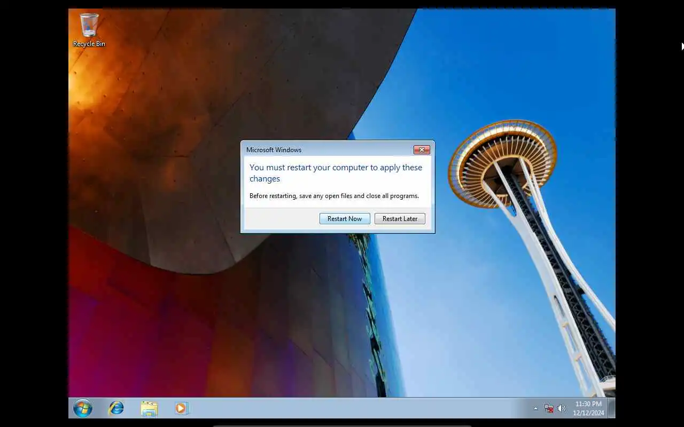This screenshot has height=427, width=684.
Task: Close the Microsoft Windows restart dialog
Action: (x=422, y=150)
